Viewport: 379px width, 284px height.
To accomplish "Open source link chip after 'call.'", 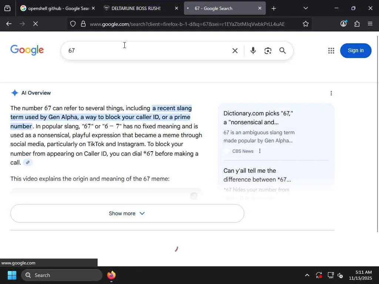I will coord(28,163).
